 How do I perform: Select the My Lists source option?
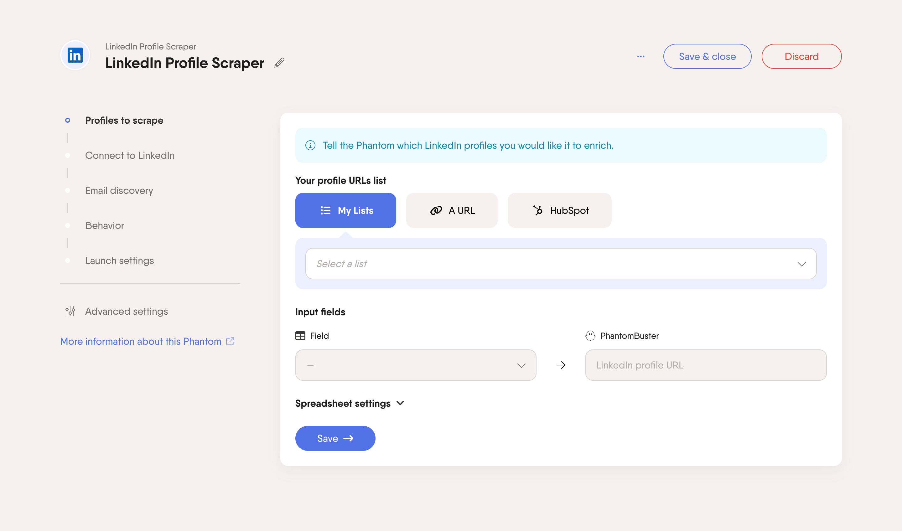(x=346, y=210)
